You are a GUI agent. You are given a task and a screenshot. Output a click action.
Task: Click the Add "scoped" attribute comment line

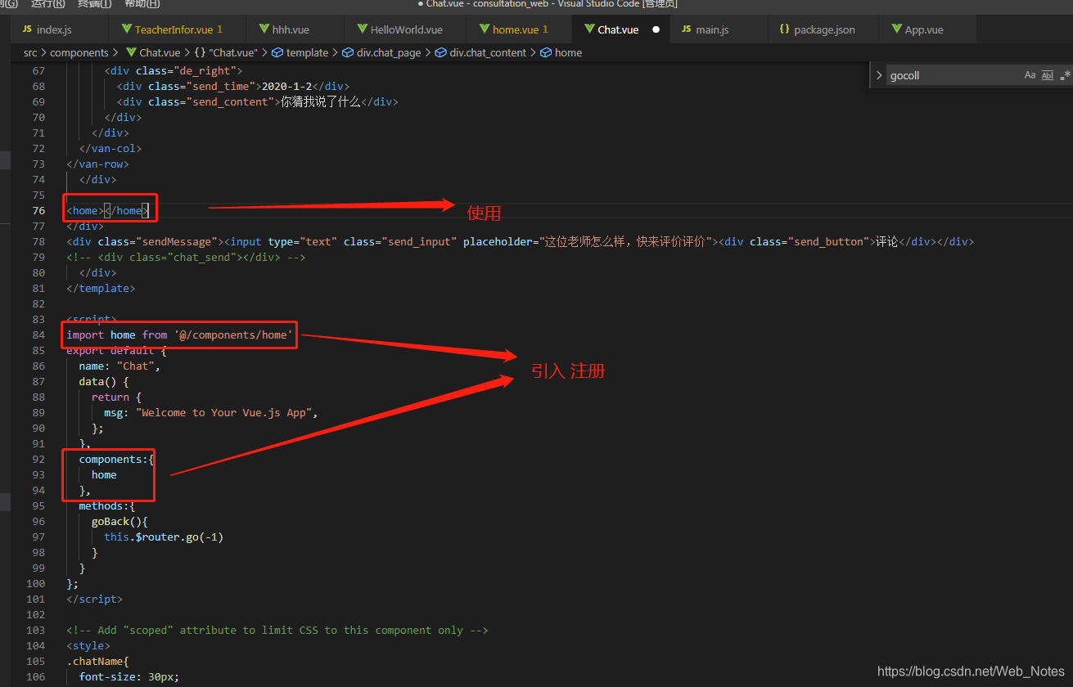pos(277,630)
